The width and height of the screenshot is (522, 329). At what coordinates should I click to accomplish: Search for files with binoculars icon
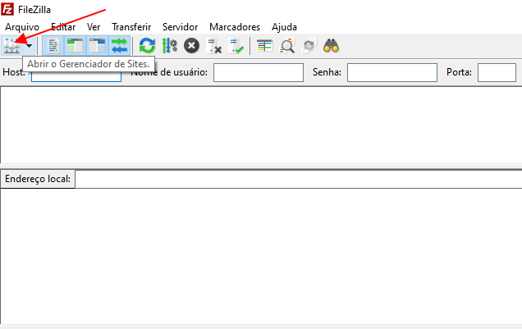click(x=331, y=46)
